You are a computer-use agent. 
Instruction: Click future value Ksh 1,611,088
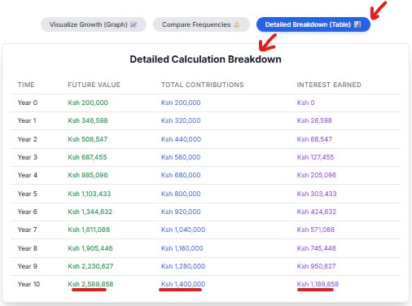(x=89, y=229)
